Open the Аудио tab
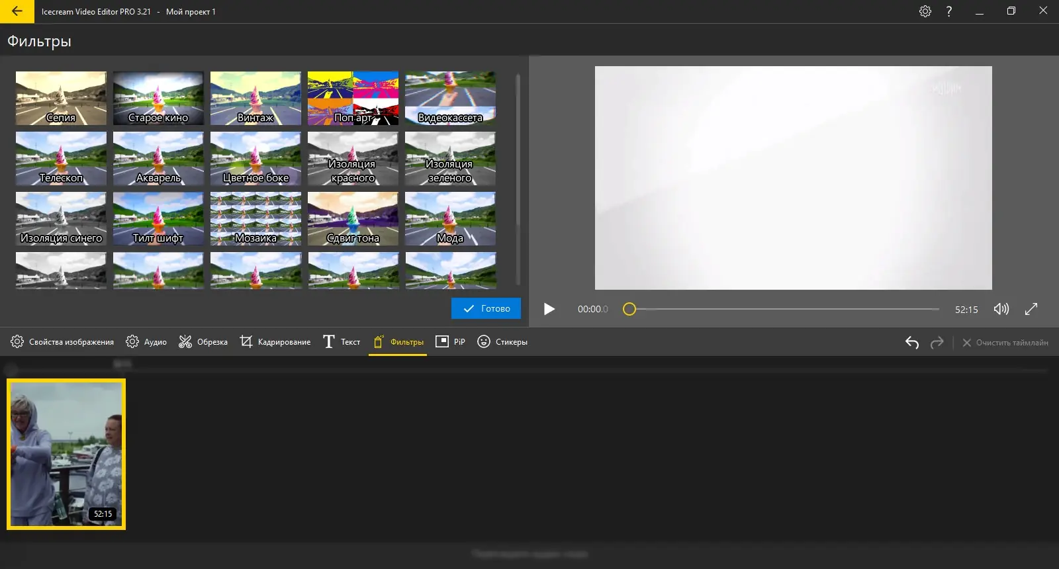Screen dimensions: 1059x569 146,342
